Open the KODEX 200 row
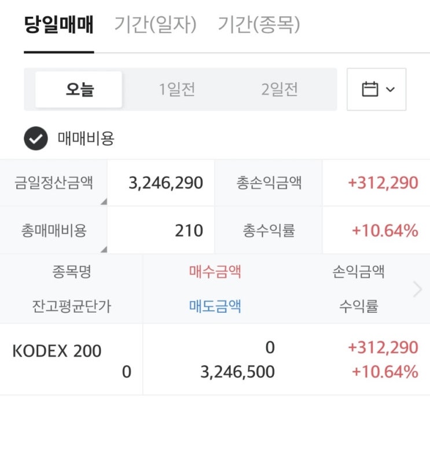The width and height of the screenshot is (430, 469). (x=57, y=351)
